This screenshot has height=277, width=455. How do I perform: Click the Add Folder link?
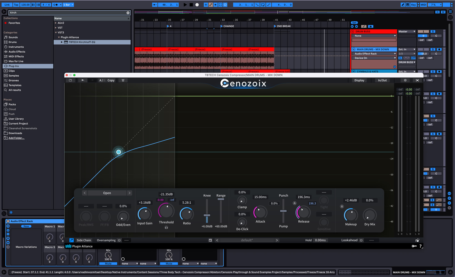click(x=16, y=138)
